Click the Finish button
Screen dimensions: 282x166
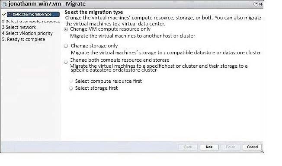pos(231,147)
